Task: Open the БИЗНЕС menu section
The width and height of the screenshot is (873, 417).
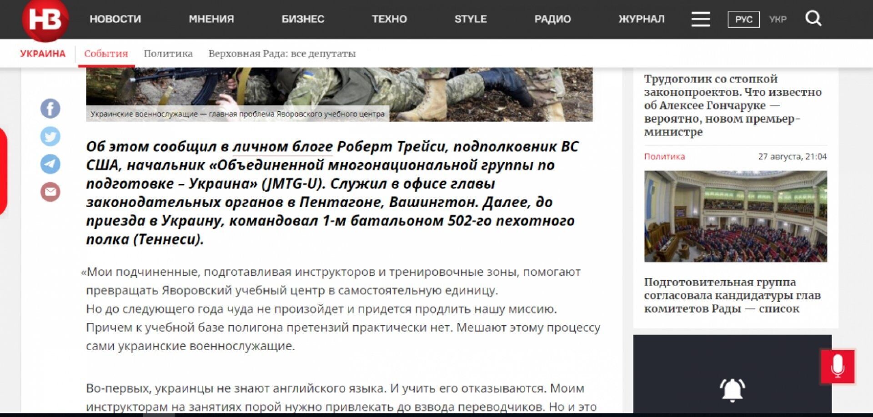Action: point(303,19)
